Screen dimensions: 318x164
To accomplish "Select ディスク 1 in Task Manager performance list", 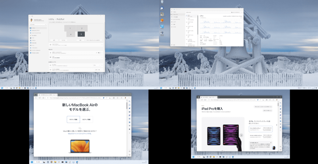I will 191,27.
